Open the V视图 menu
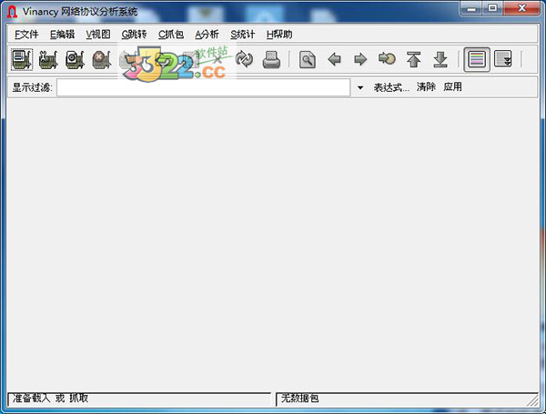This screenshot has width=546, height=414. pos(98,35)
